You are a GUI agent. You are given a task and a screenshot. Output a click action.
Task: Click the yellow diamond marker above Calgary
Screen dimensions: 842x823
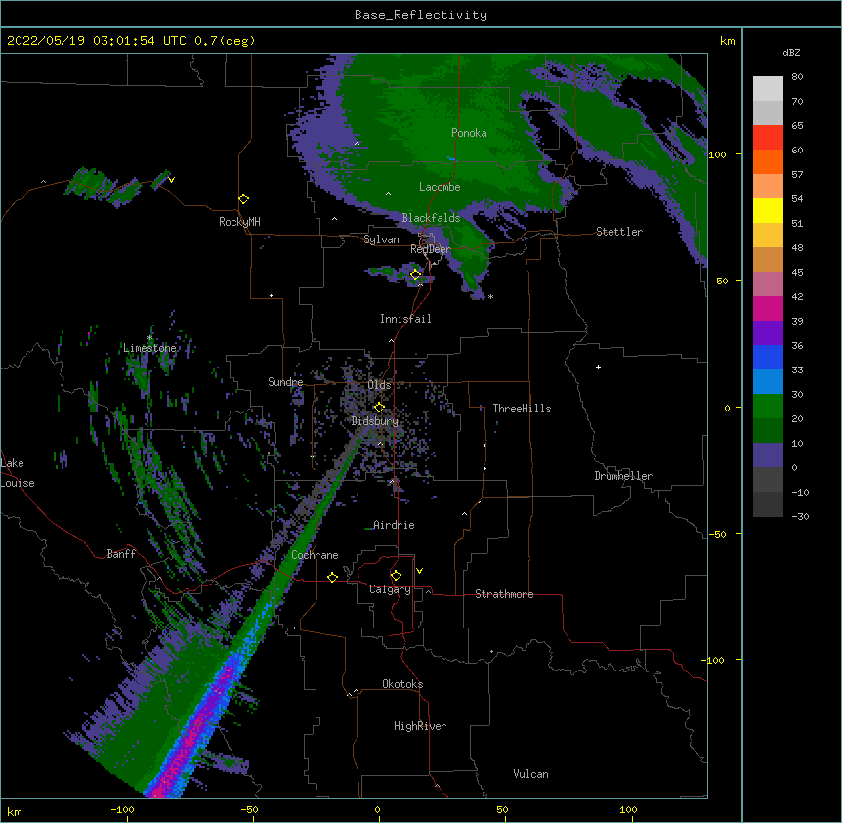pyautogui.click(x=396, y=576)
